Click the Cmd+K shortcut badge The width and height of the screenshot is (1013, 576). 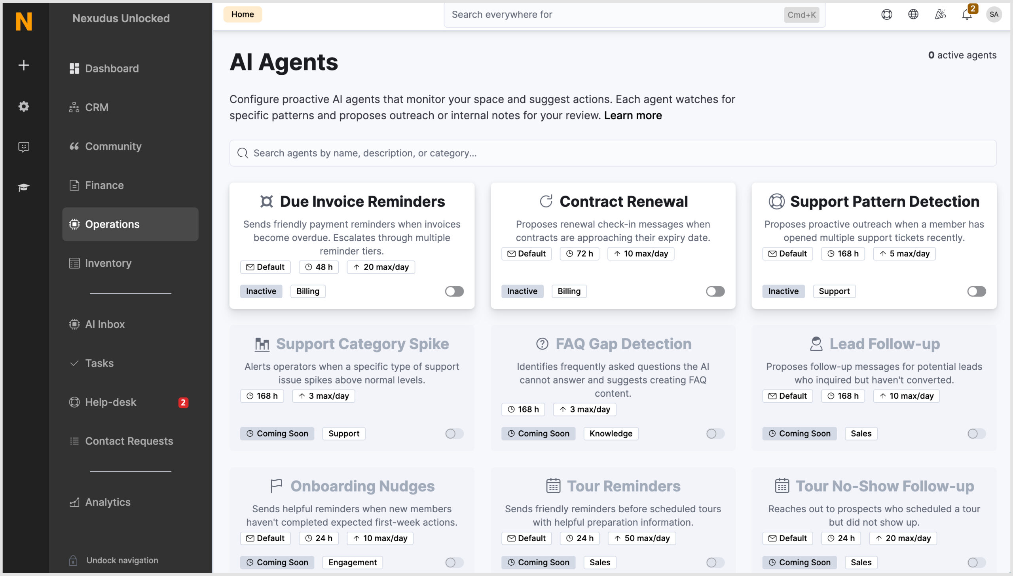[x=801, y=15]
